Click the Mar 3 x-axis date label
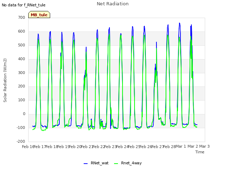Screen dimensions: 226x170 pyautogui.click(x=204, y=146)
